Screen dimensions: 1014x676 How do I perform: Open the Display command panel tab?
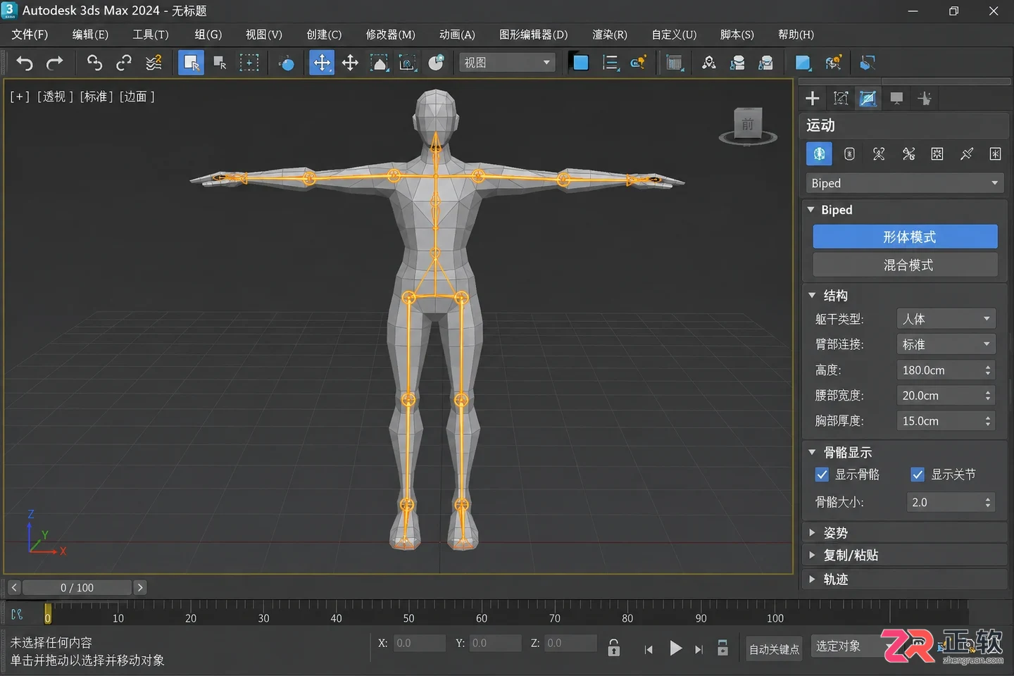point(896,99)
